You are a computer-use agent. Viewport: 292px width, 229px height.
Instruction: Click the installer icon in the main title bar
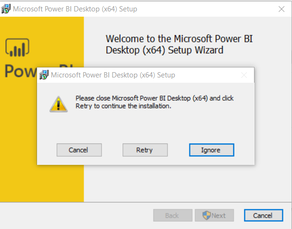[6, 9]
